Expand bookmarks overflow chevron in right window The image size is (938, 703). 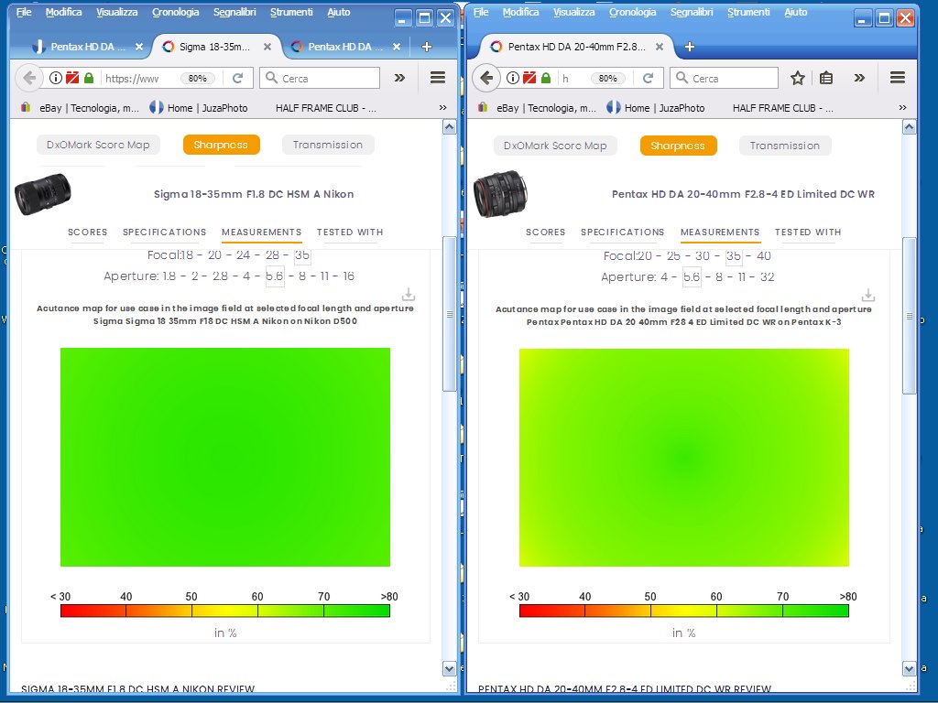pos(902,108)
